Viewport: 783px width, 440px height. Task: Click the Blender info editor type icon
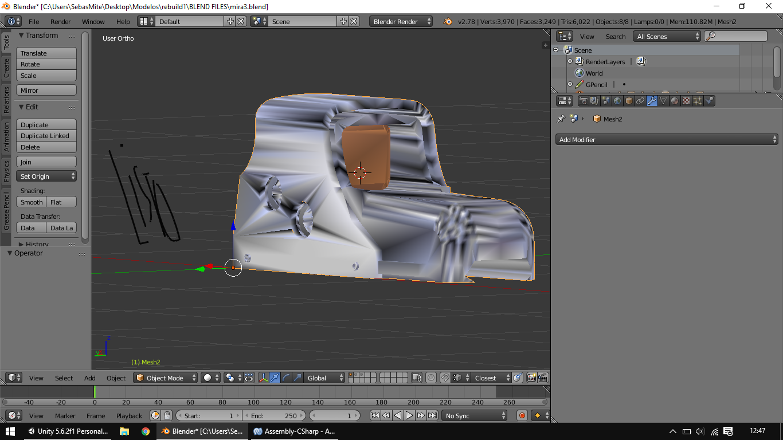(13, 21)
